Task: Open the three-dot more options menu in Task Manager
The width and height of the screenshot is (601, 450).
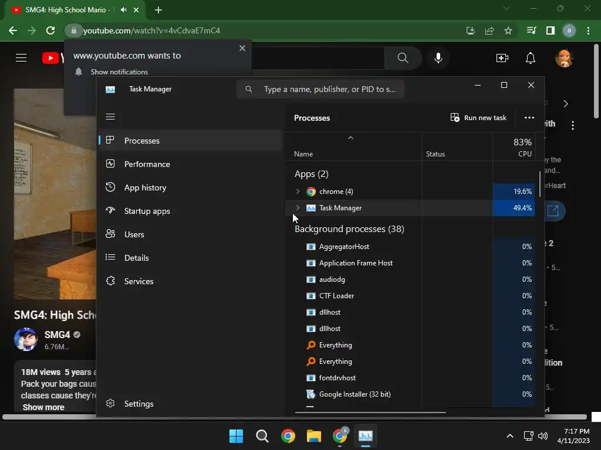Action: (x=529, y=117)
